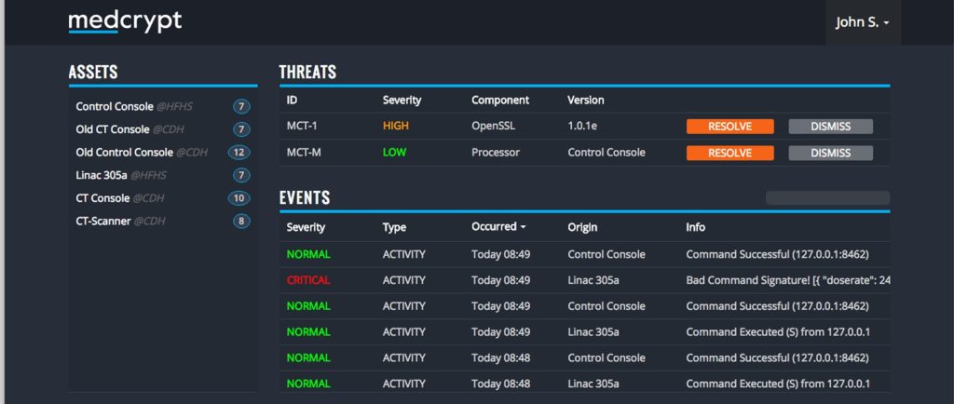954x404 pixels.
Task: Click the LOW severity label
Action: pyautogui.click(x=394, y=153)
